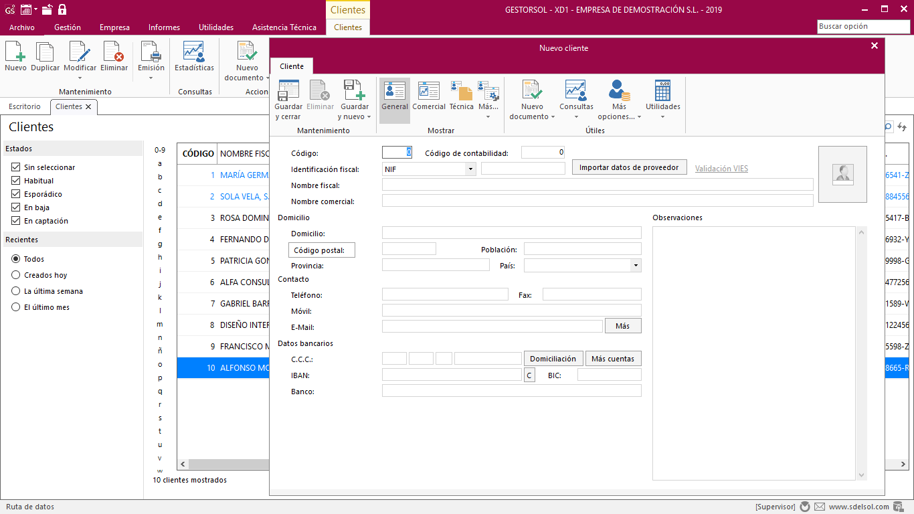
Task: Uncheck the Habitual status checkbox
Action: (x=16, y=181)
